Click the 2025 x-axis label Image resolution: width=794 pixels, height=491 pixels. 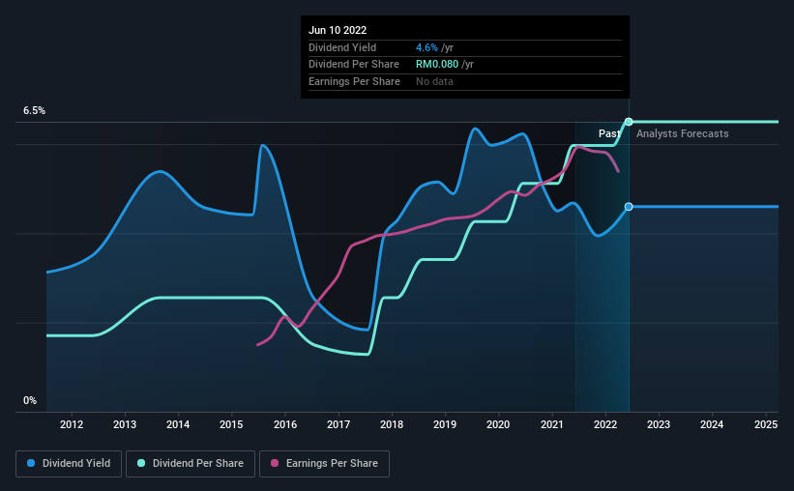coord(766,424)
